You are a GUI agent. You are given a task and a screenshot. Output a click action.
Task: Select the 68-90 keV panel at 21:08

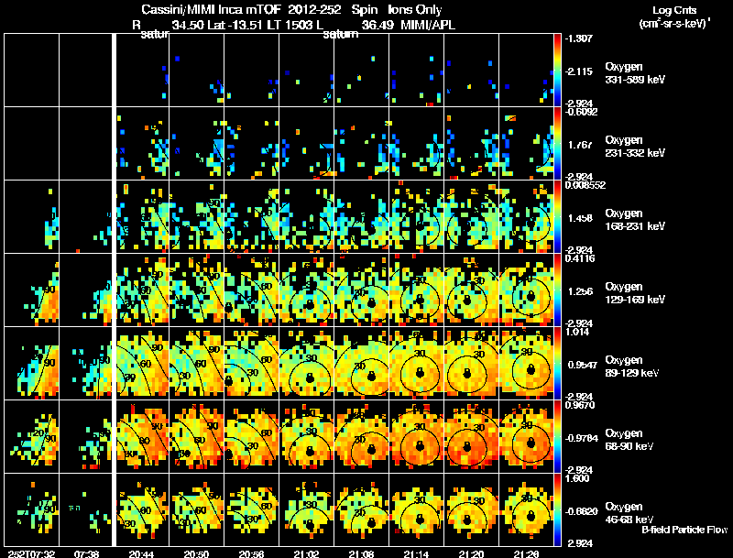coord(361,437)
